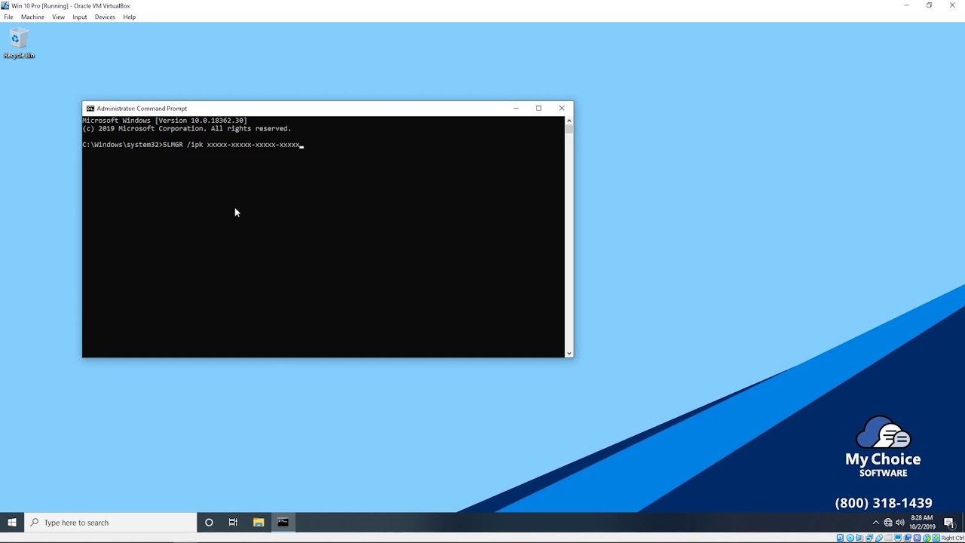Screen dimensions: 965x543
Task: Click the VirtualBox hard disk status icon
Action: 840,538
